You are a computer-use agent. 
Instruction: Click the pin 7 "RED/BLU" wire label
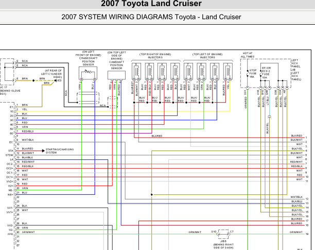point(28,131)
